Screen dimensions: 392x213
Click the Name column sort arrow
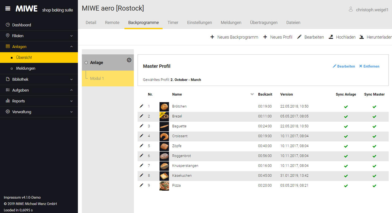[x=252, y=94]
